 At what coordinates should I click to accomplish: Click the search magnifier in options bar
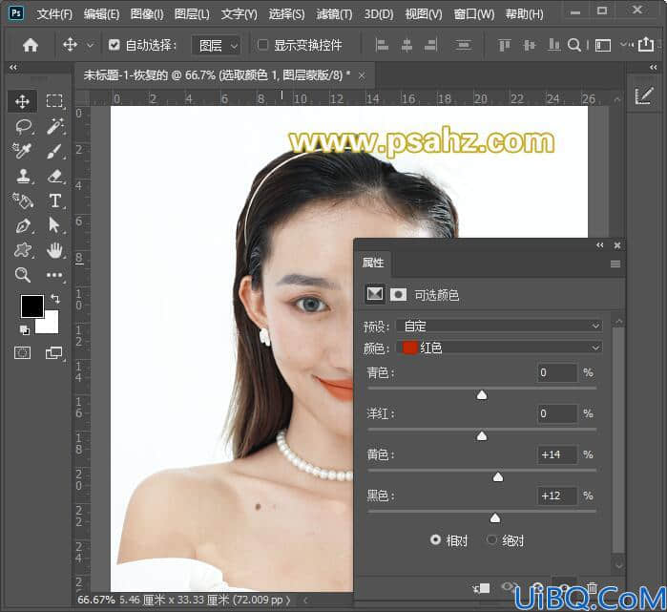point(573,45)
